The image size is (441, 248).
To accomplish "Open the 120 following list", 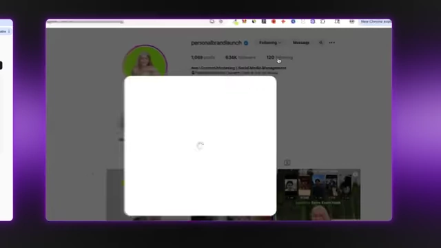I will [280, 57].
